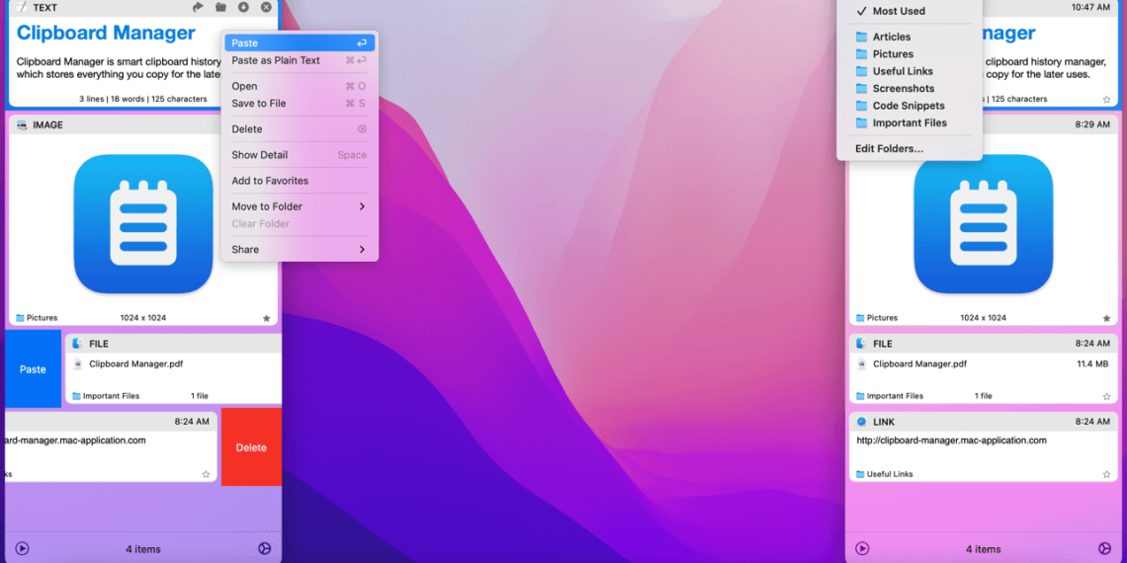Open the round settings icon in left panel footer
Image resolution: width=1127 pixels, height=563 pixels.
(264, 548)
